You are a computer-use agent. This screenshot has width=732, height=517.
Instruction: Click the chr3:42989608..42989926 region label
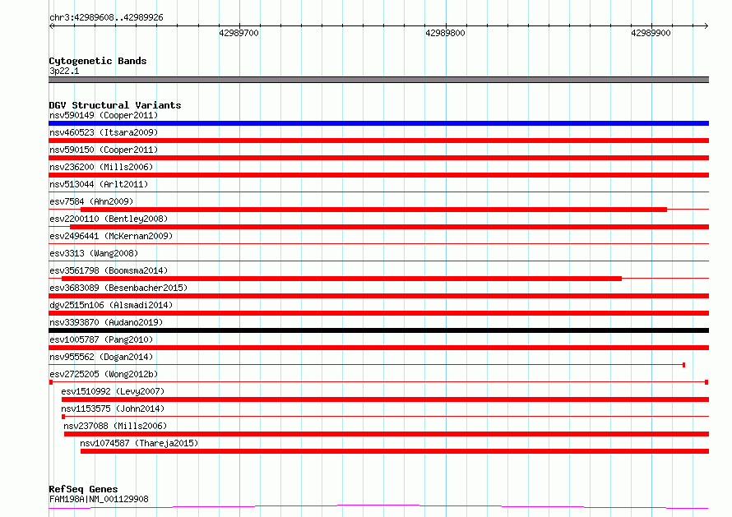pos(106,18)
